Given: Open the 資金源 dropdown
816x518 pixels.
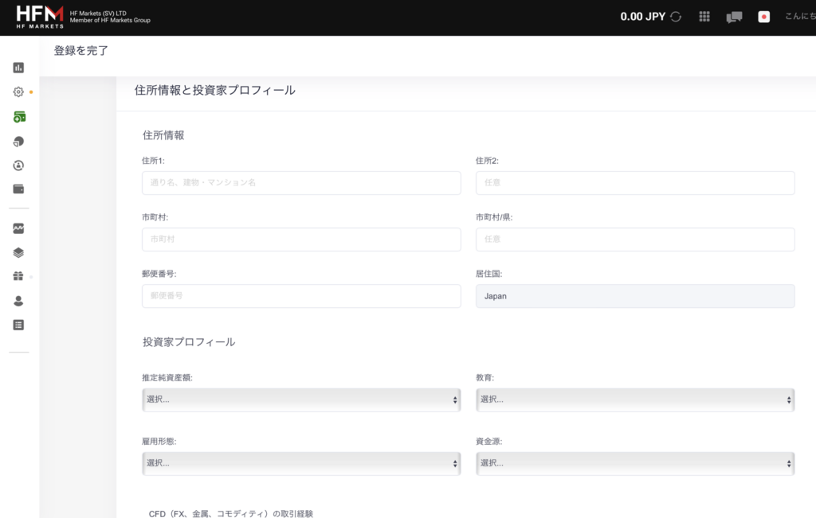Looking at the screenshot, I should [635, 463].
